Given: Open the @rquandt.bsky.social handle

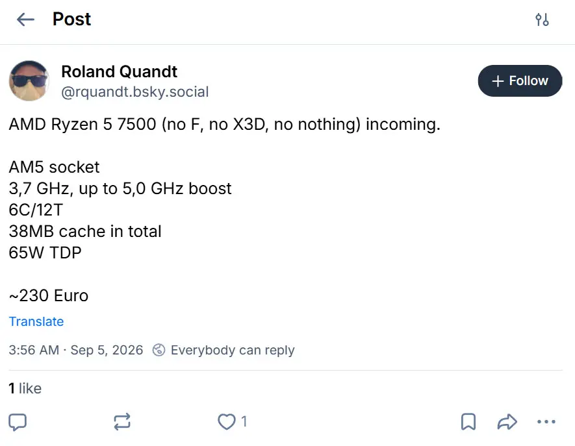Looking at the screenshot, I should coord(135,92).
